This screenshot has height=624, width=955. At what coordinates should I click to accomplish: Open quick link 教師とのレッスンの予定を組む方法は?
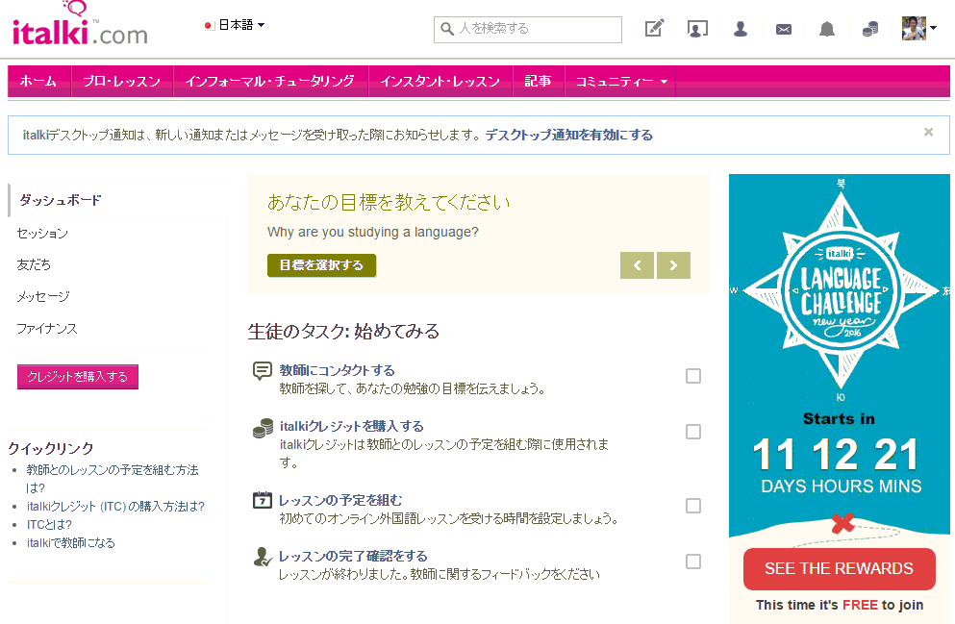113,479
